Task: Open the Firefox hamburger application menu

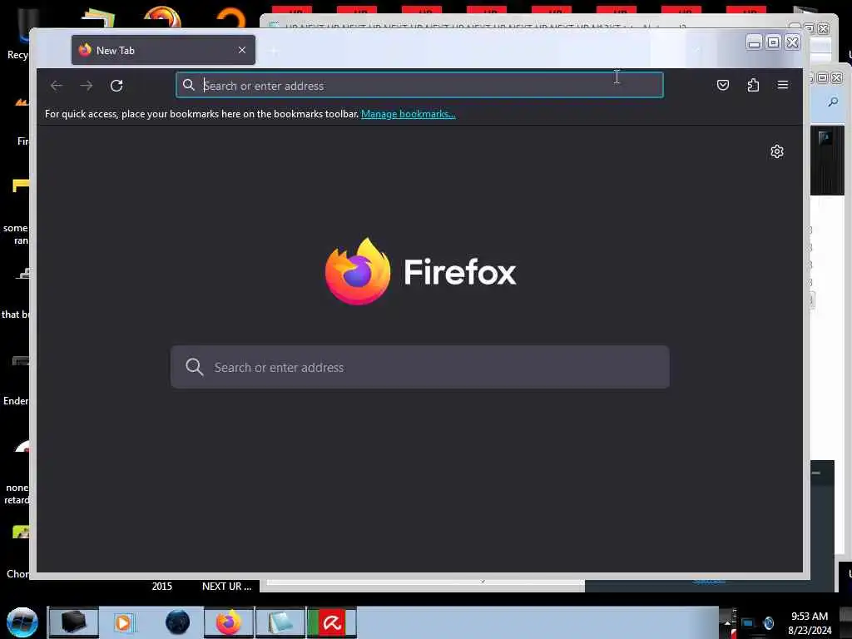Action: 783,85
